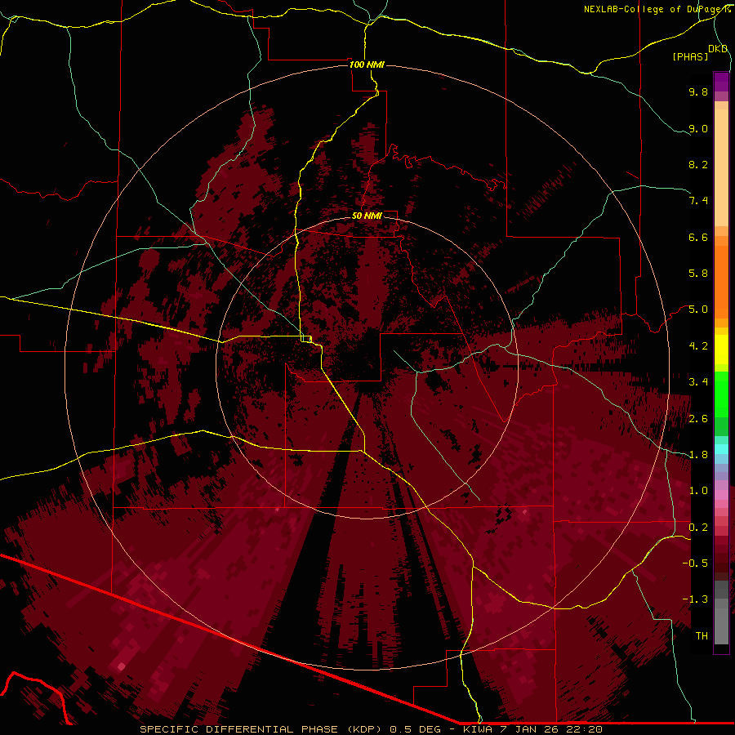Click the DKD legend unit label

click(x=718, y=49)
